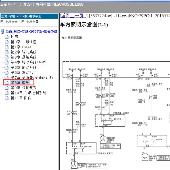The width and height of the screenshot is (170, 170).
Task: Click the G302 ground symbol in diagram
Action: [103, 139]
